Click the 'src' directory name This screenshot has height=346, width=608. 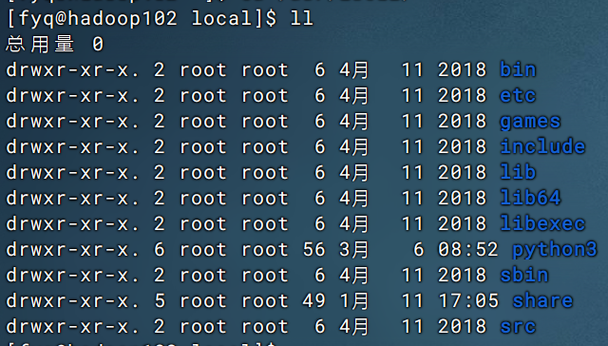tap(518, 327)
